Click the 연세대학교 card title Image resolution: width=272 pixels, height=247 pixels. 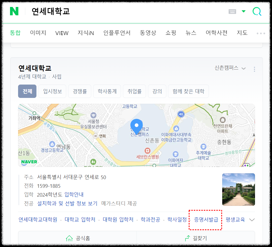click(x=35, y=68)
